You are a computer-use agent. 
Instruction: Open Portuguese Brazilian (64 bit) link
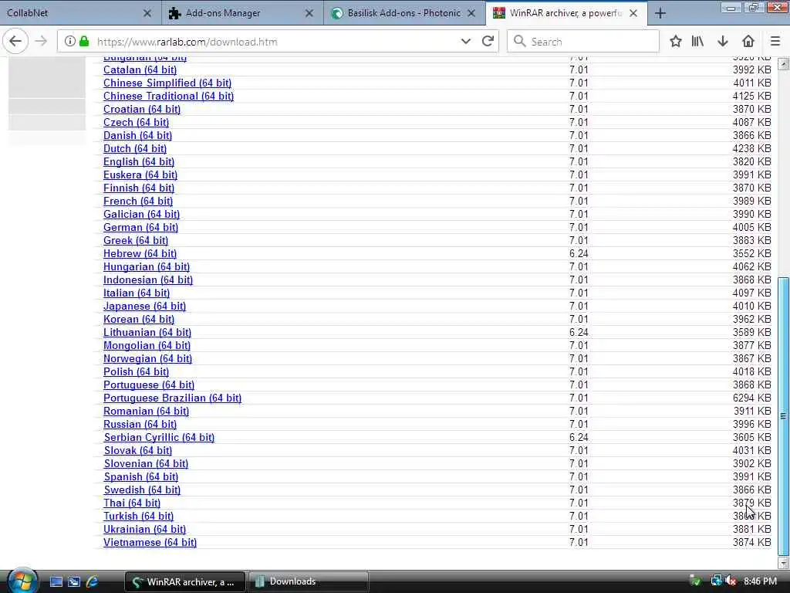(x=172, y=398)
